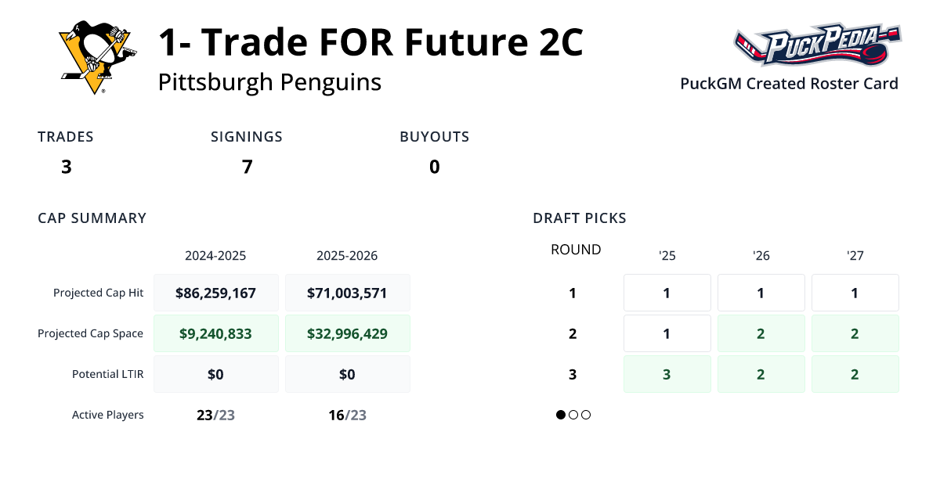Click the Round 3 cell showing 3 picks
Screen dimensions: 940x493
pyautogui.click(x=667, y=373)
